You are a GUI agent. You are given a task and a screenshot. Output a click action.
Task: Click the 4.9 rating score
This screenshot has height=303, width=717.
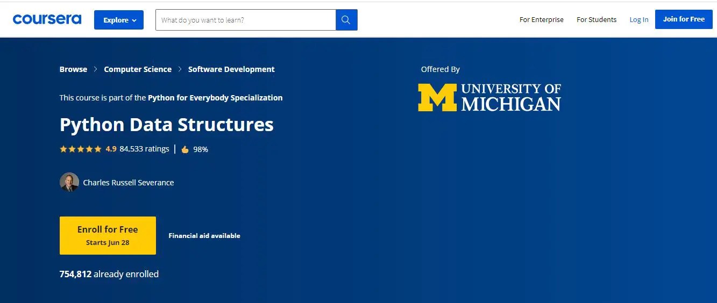click(x=111, y=149)
